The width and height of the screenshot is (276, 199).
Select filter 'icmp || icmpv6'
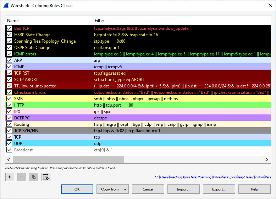[108, 67]
